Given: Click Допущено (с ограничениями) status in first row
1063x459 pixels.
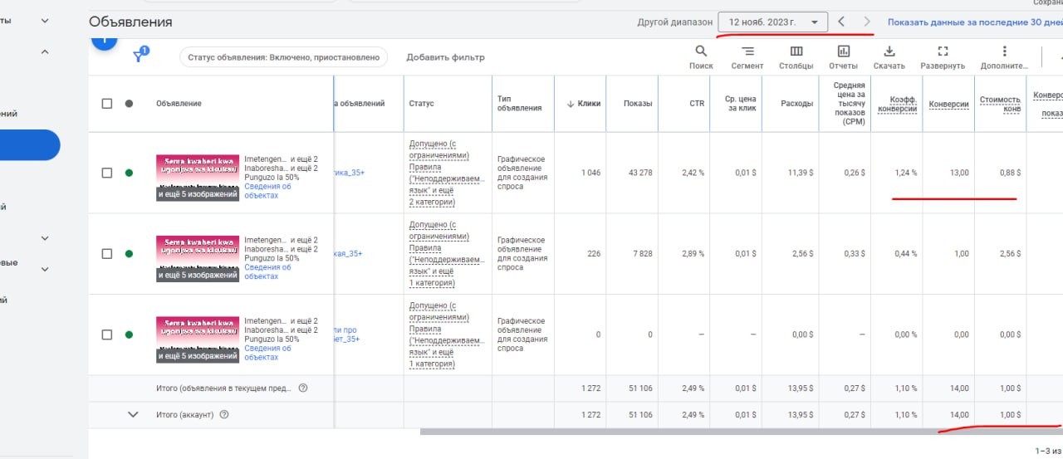Looking at the screenshot, I should click(439, 149).
